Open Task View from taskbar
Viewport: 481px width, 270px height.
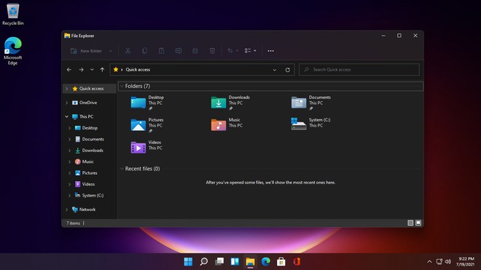[219, 262]
